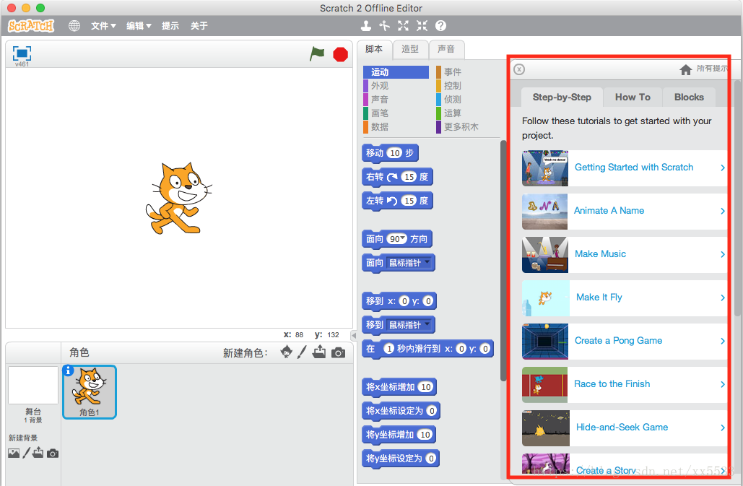
Task: Select the 声音 block category
Action: [x=396, y=100]
